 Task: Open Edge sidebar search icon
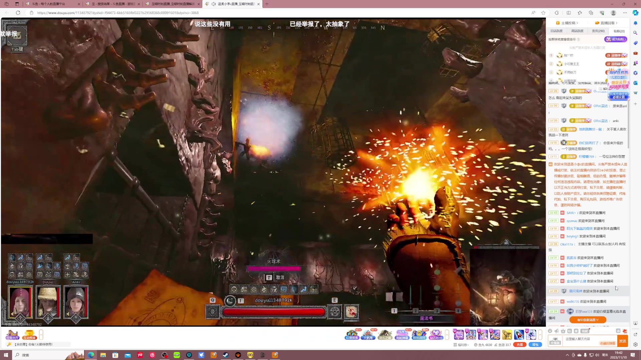click(x=635, y=33)
